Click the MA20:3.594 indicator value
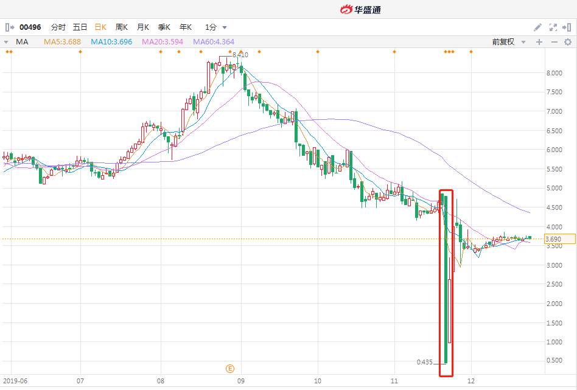 tap(163, 42)
